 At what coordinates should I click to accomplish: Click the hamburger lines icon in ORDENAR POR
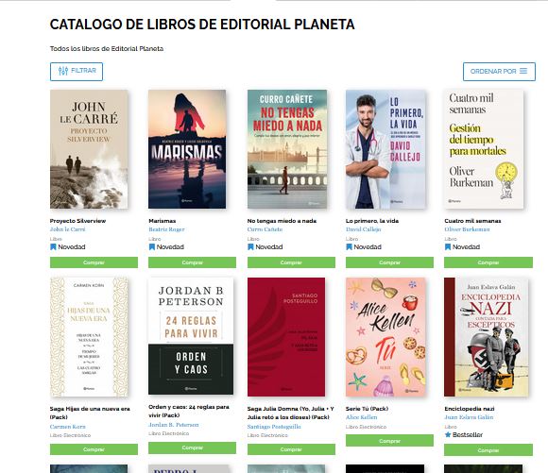pyautogui.click(x=523, y=71)
